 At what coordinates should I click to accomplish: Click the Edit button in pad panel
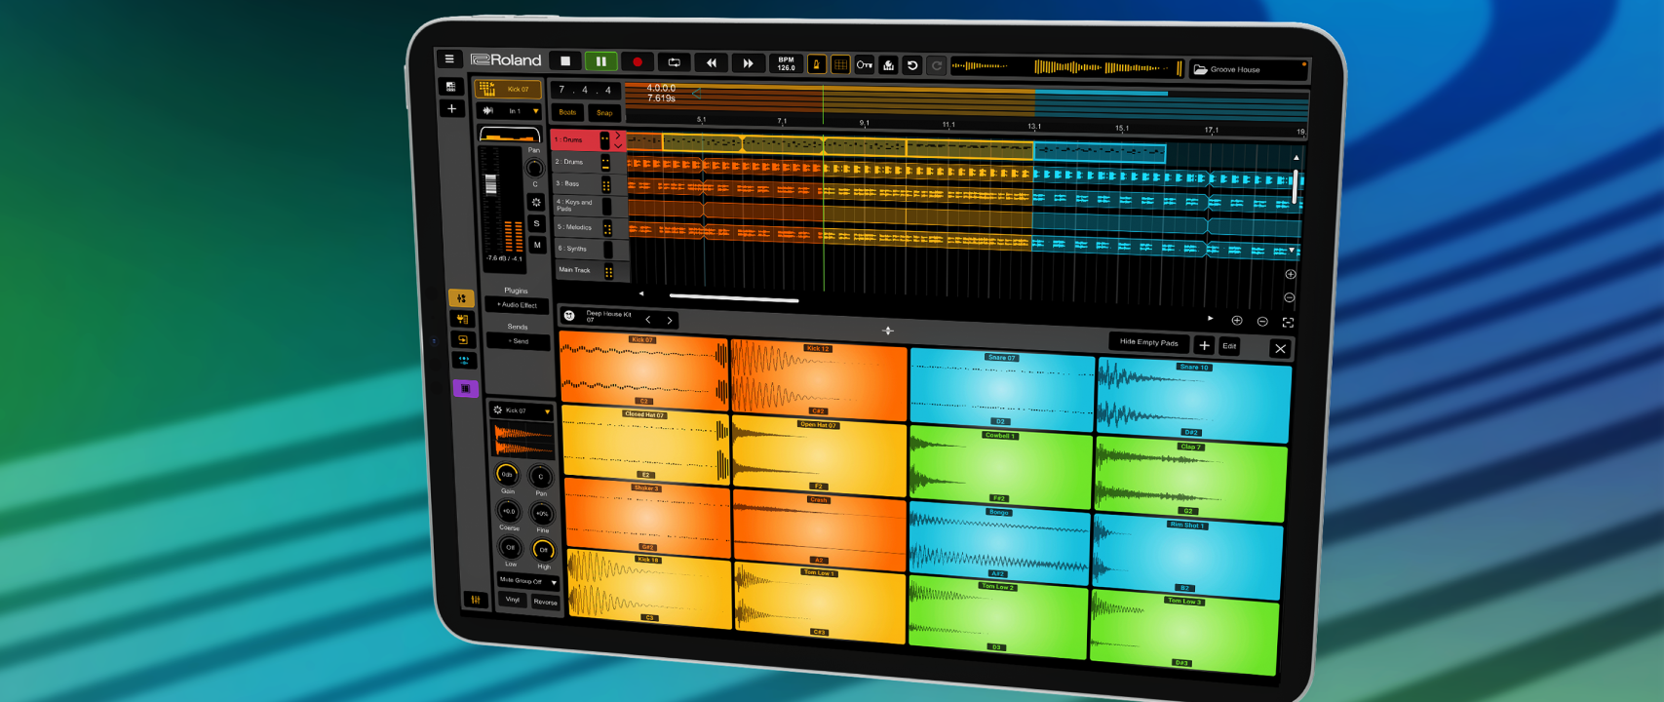click(x=1229, y=346)
